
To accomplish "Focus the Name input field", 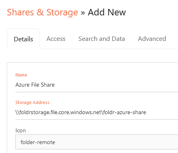I will point(97,85).
